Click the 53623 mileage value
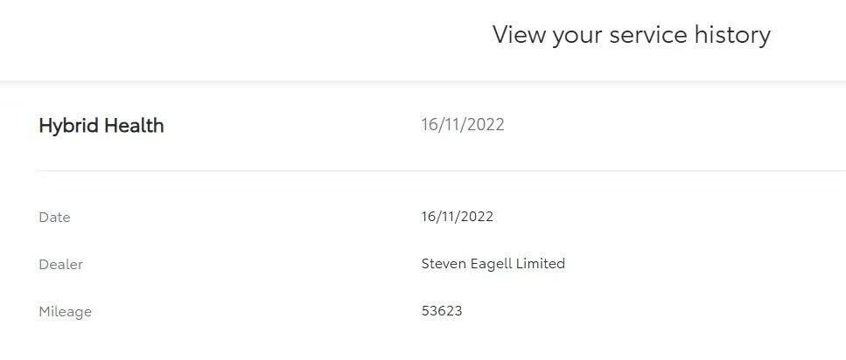 [x=442, y=311]
